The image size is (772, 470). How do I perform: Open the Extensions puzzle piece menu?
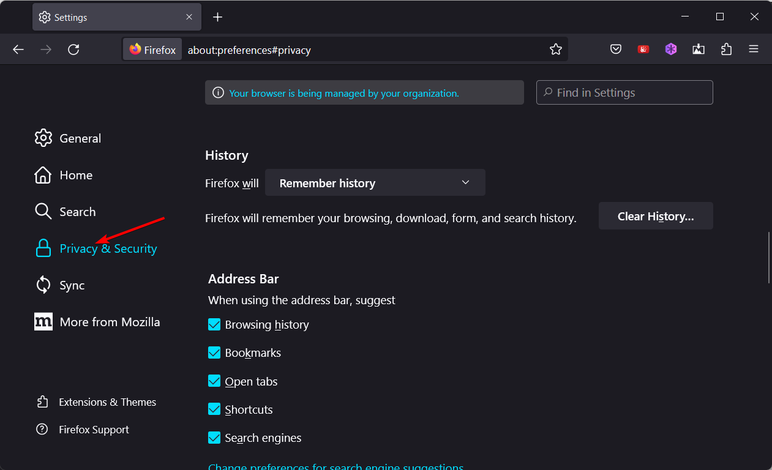(x=727, y=50)
